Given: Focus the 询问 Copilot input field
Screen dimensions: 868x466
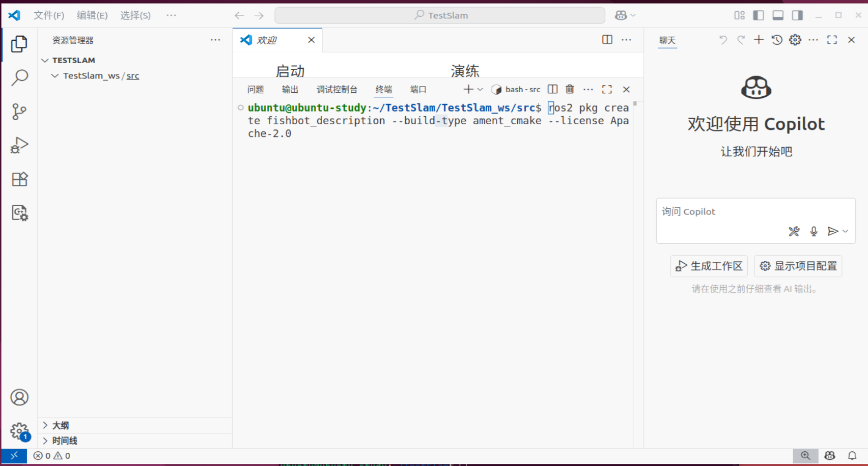Looking at the screenshot, I should pyautogui.click(x=755, y=212).
